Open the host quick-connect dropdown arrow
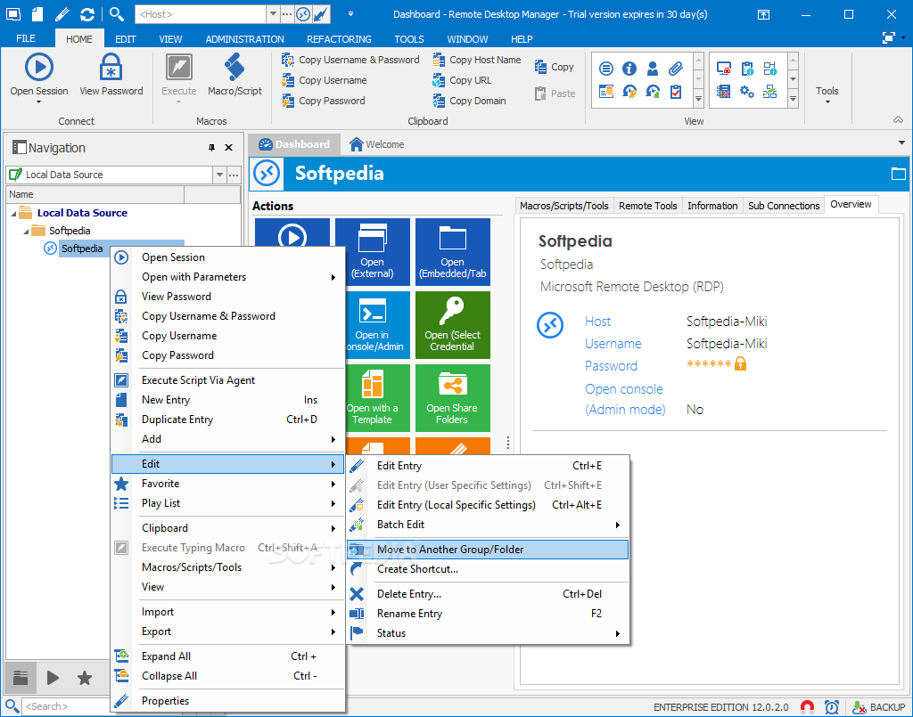 (273, 14)
